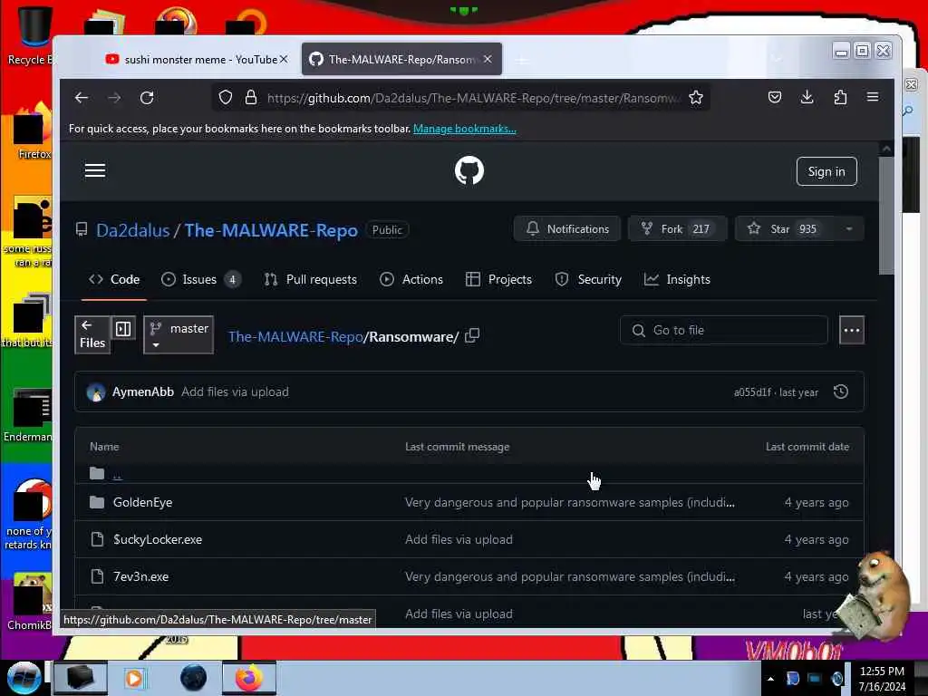Bookmark this page with the star icon
The width and height of the screenshot is (928, 696).
[696, 98]
